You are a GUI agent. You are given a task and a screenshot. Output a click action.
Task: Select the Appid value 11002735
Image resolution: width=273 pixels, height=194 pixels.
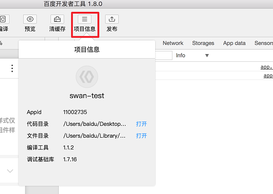[75, 112]
